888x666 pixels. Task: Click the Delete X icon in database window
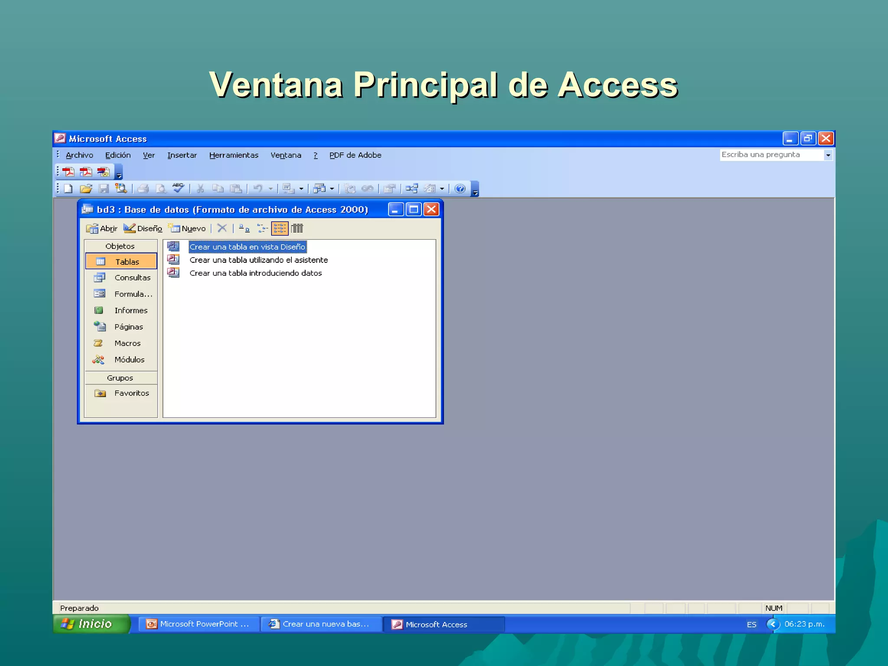[x=222, y=228]
